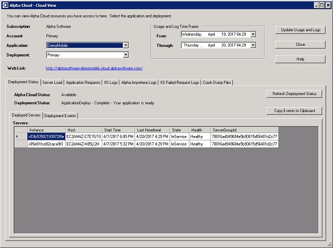Open Help
This screenshot has width=333, height=248.
click(x=300, y=59)
